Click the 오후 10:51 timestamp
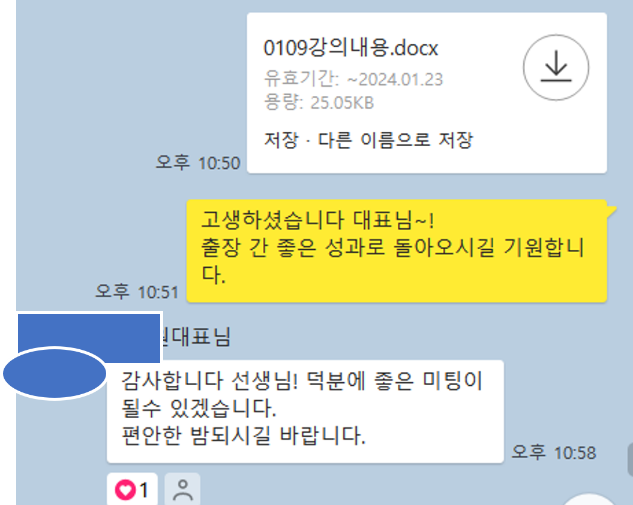The height and width of the screenshot is (505, 633). pos(137,291)
